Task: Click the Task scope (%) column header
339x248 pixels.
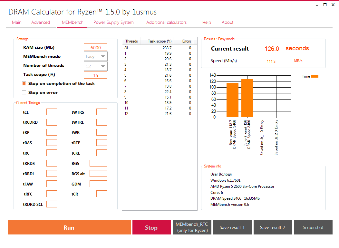Action: pos(157,41)
